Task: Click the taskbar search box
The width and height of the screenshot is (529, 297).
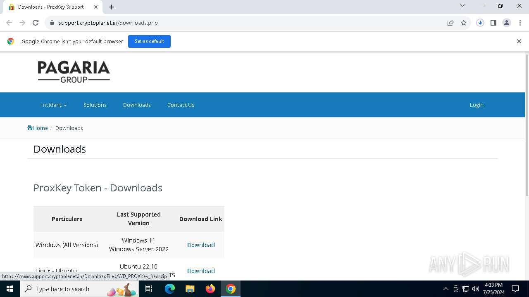Action: click(79, 289)
